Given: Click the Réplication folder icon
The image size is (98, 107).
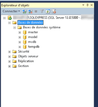Looking at the screenshot, I should tap(14, 61).
